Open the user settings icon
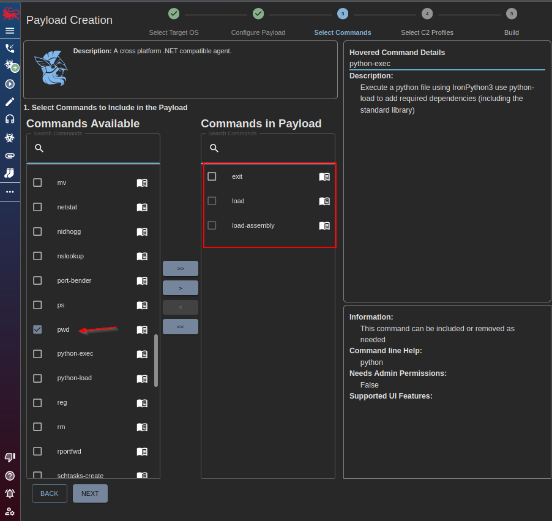This screenshot has width=552, height=521. tap(10, 511)
